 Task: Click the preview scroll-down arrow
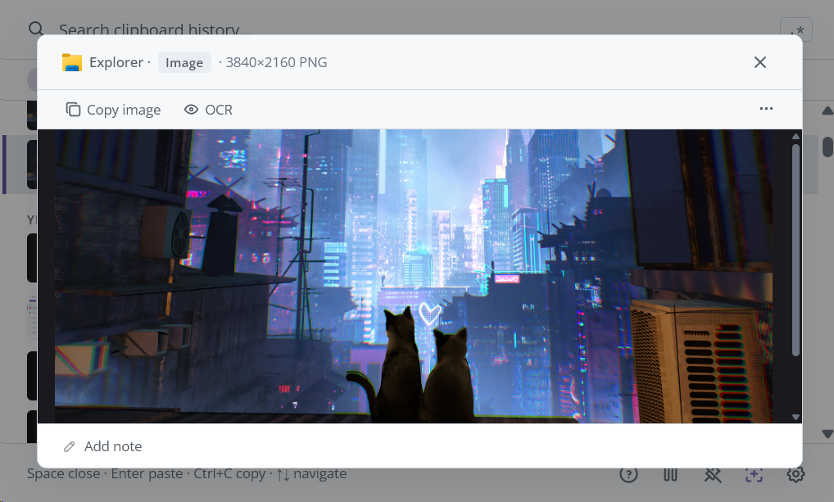tap(795, 417)
